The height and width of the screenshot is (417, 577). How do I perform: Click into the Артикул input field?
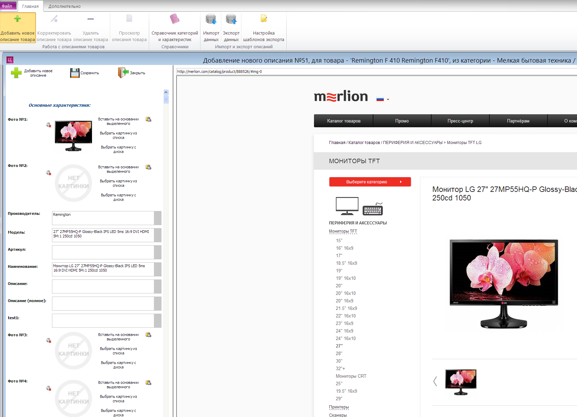103,252
